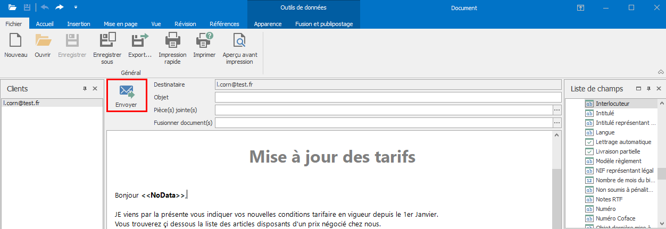
Task: Switch to the Insertion tab
Action: (x=79, y=24)
